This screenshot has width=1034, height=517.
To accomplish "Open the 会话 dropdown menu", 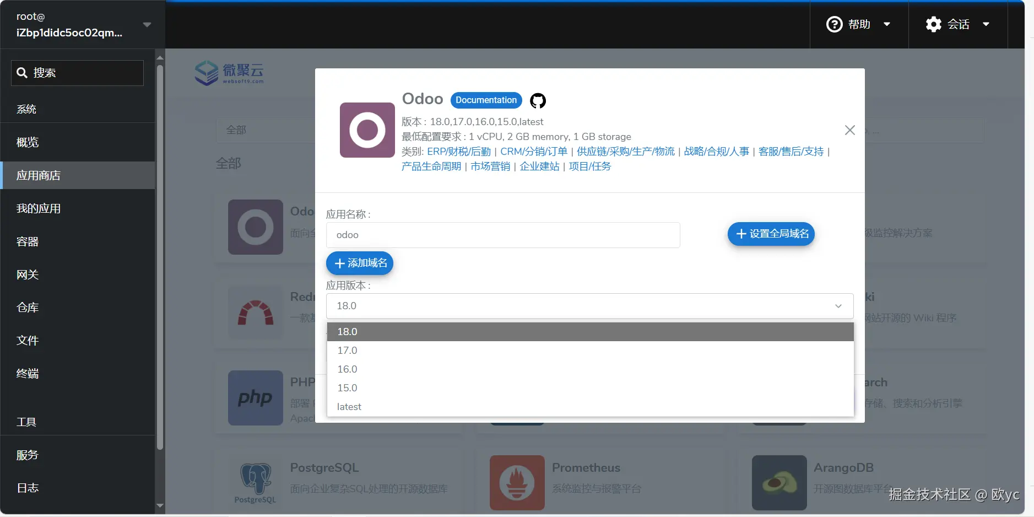I will pos(958,24).
